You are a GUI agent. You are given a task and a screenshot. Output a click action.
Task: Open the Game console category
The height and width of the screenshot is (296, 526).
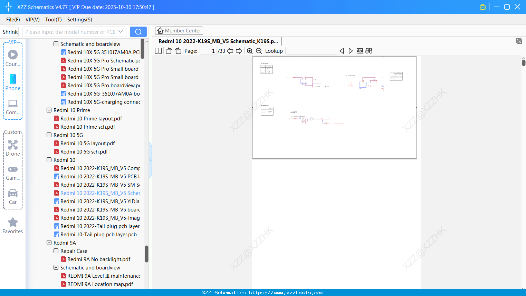coord(13,172)
